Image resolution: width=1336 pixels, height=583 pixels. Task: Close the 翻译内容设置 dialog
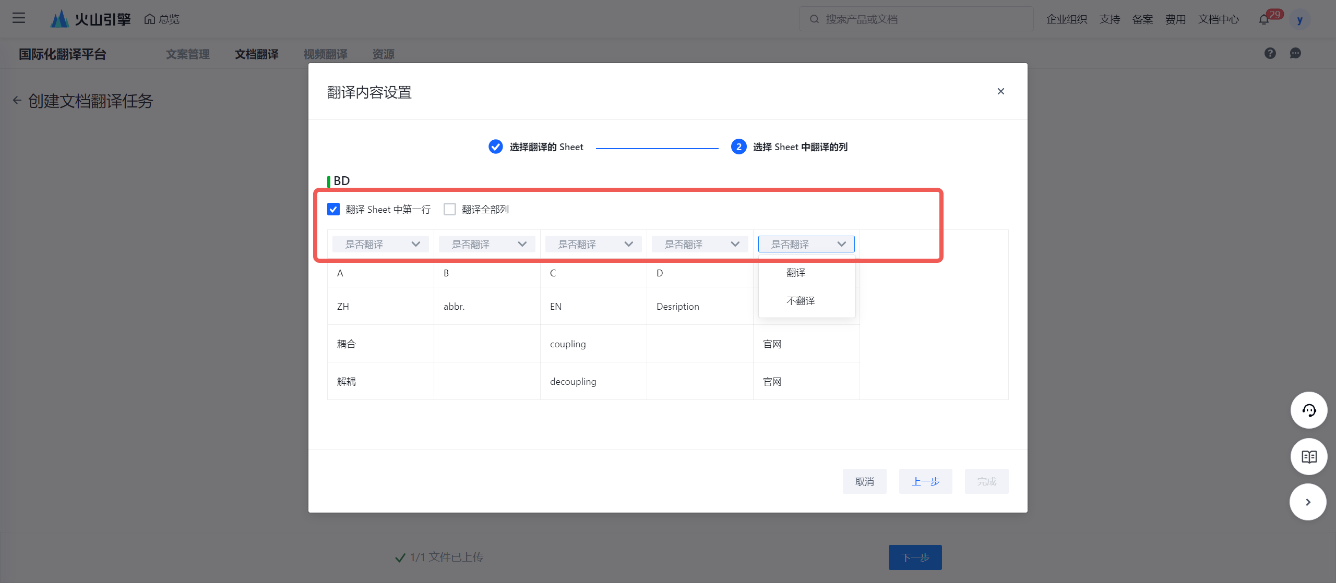click(1000, 91)
